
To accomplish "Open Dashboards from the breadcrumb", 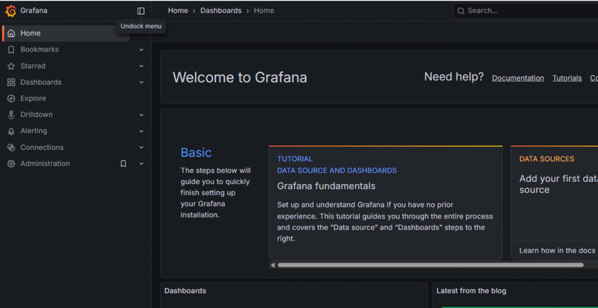I will pos(221,11).
